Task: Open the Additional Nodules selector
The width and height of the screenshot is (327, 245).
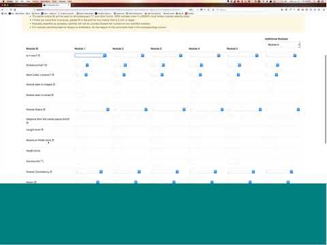Action: 283,45
